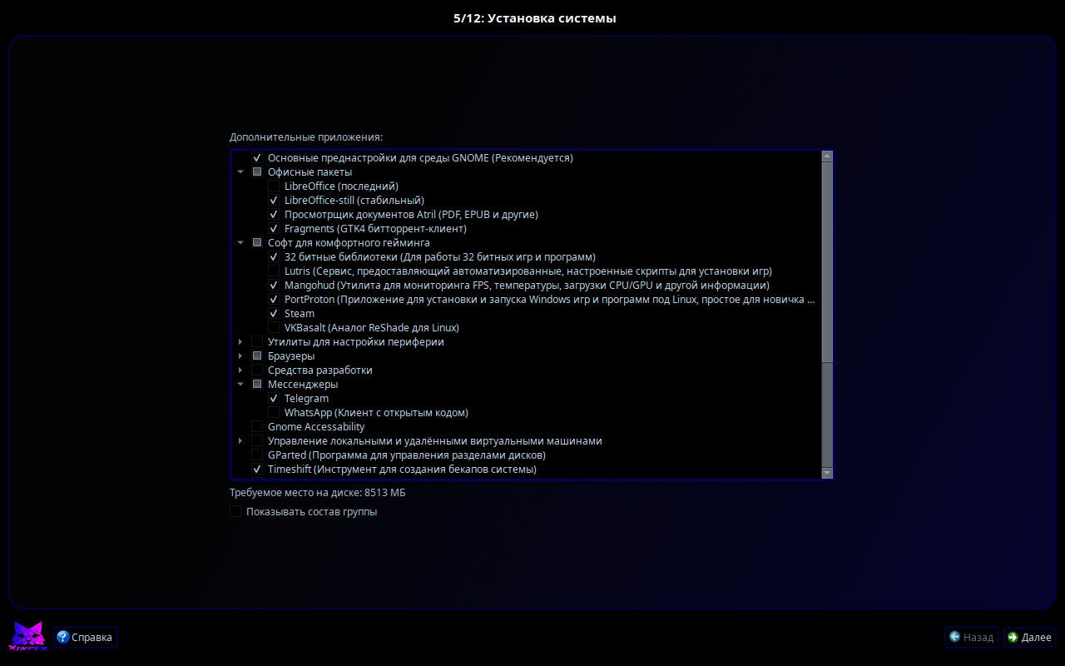
Task: Select the 'WhatsApp (Клиент с открытым кодом)' text
Action: click(x=376, y=413)
